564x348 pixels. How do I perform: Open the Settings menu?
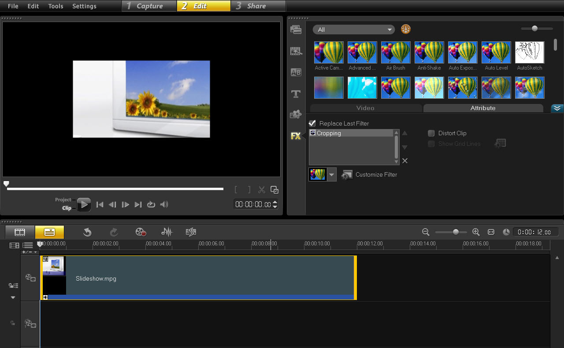click(84, 6)
